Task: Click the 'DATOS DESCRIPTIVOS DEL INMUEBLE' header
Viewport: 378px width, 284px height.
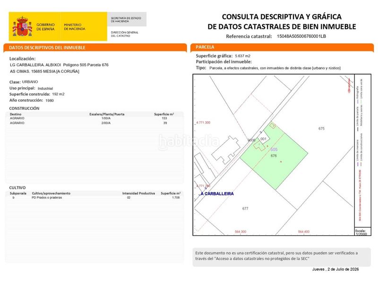Action: (47, 48)
